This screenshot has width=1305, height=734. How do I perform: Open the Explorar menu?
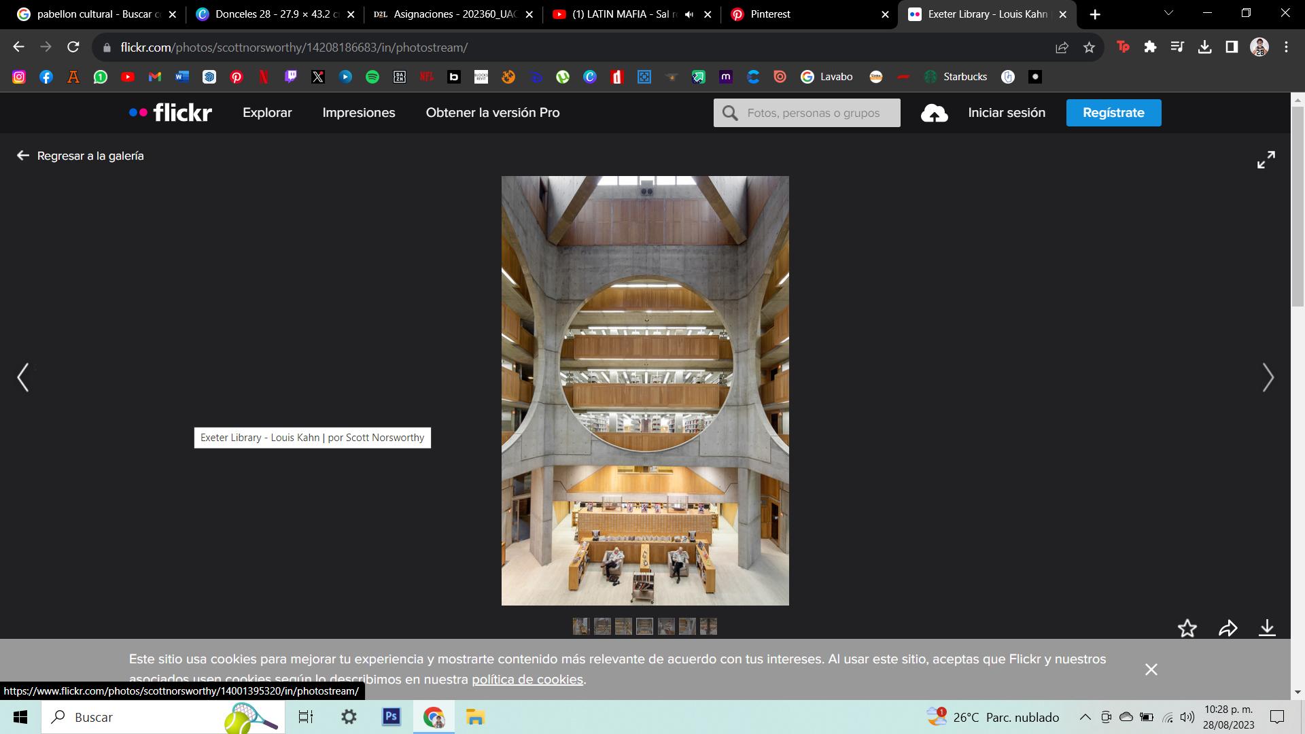[x=267, y=113]
